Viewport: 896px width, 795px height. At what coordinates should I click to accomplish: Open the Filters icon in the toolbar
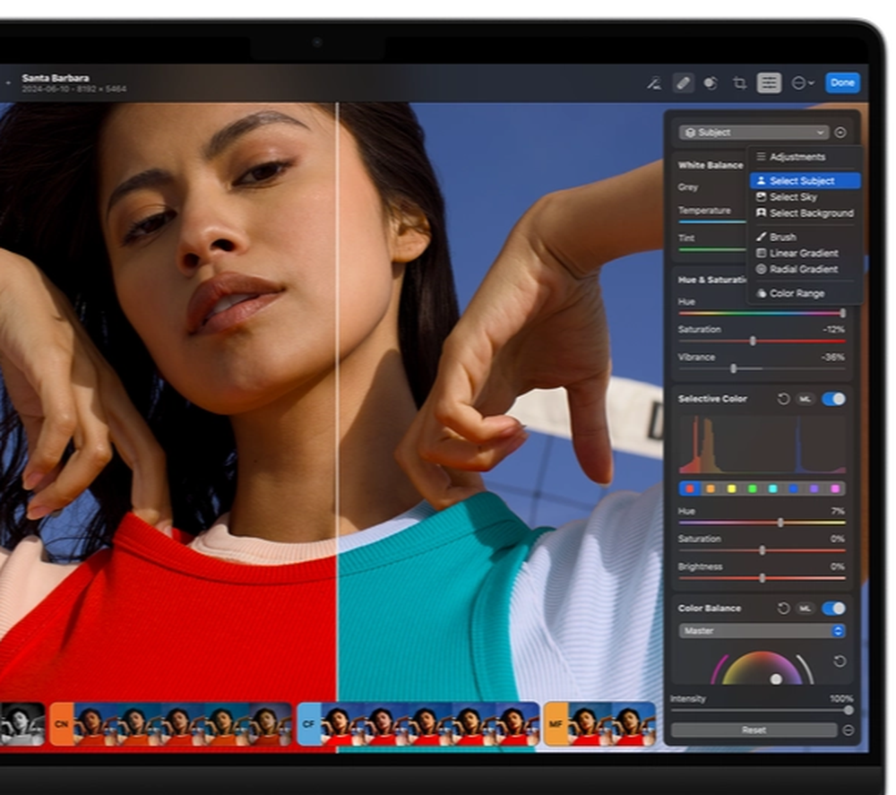[711, 82]
